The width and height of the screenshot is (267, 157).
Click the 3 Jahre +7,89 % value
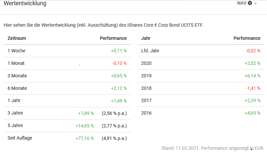click(x=86, y=113)
